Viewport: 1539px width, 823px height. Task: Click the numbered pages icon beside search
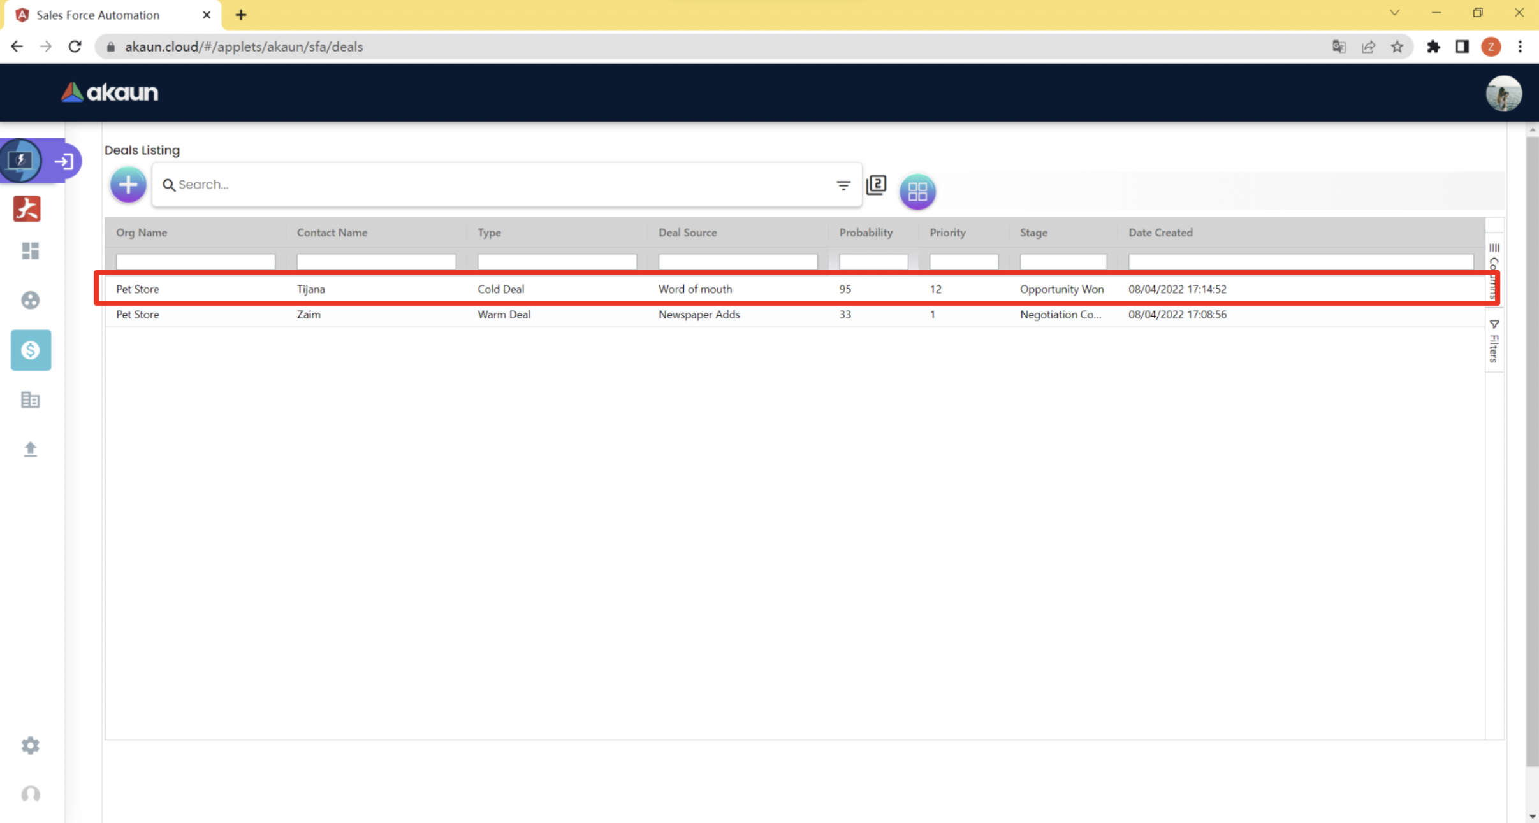tap(877, 185)
